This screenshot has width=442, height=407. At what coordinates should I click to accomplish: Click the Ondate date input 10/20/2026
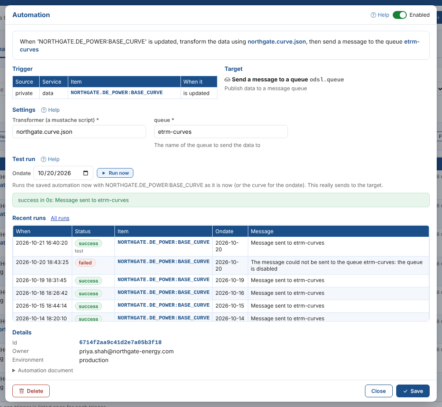63,173
